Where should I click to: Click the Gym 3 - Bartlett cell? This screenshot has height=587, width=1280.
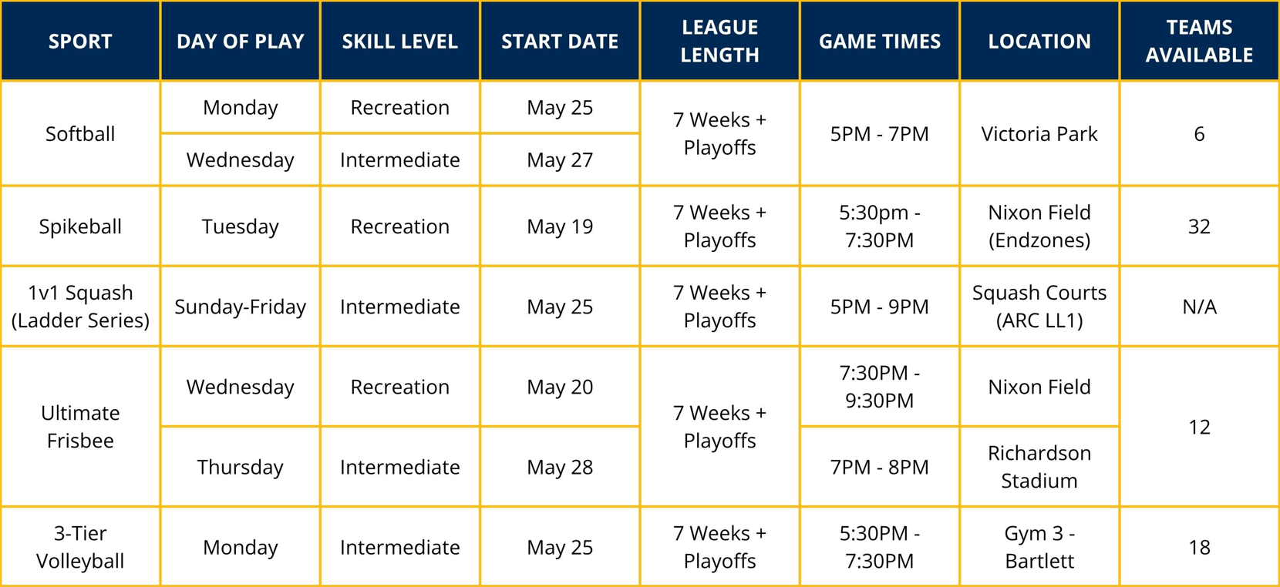point(1039,547)
